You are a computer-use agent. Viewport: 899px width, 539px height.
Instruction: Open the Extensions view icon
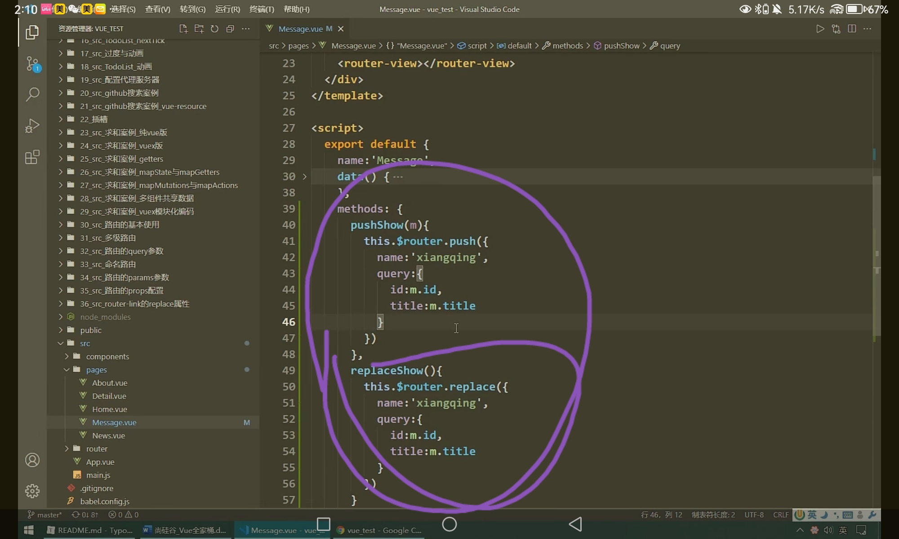point(32,157)
